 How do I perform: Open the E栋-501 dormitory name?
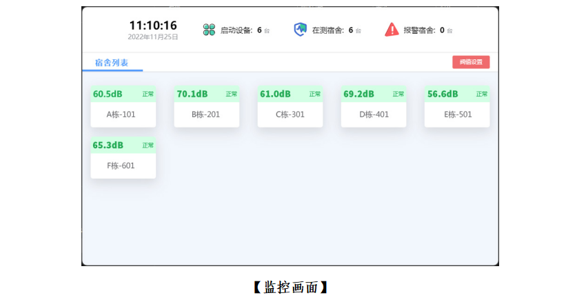pos(458,114)
